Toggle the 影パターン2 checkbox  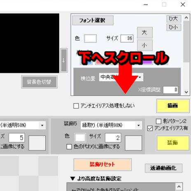(x=158, y=121)
